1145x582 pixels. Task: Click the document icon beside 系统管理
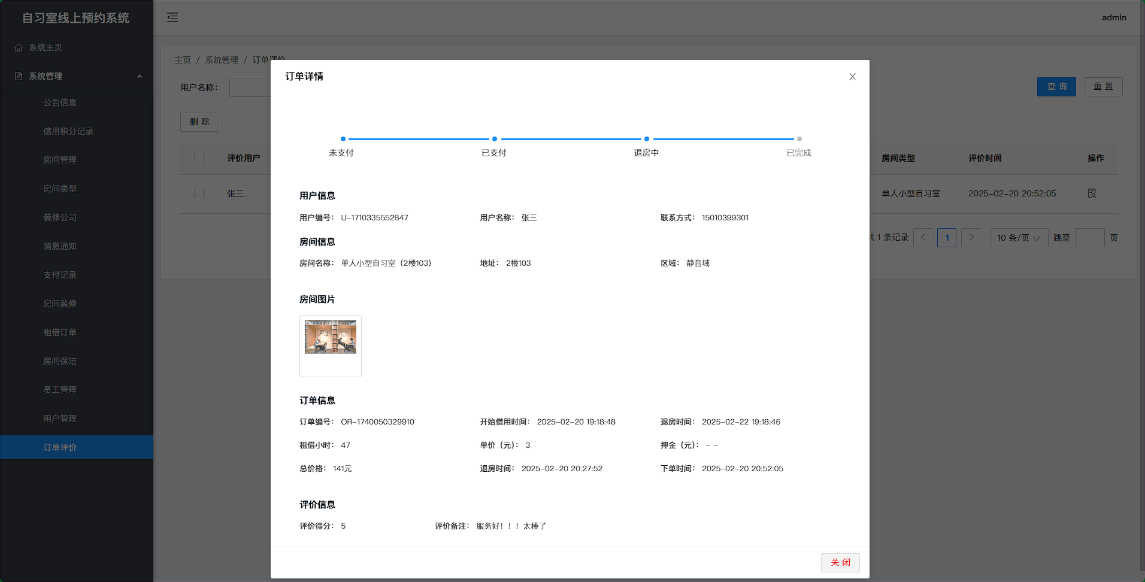pyautogui.click(x=19, y=76)
